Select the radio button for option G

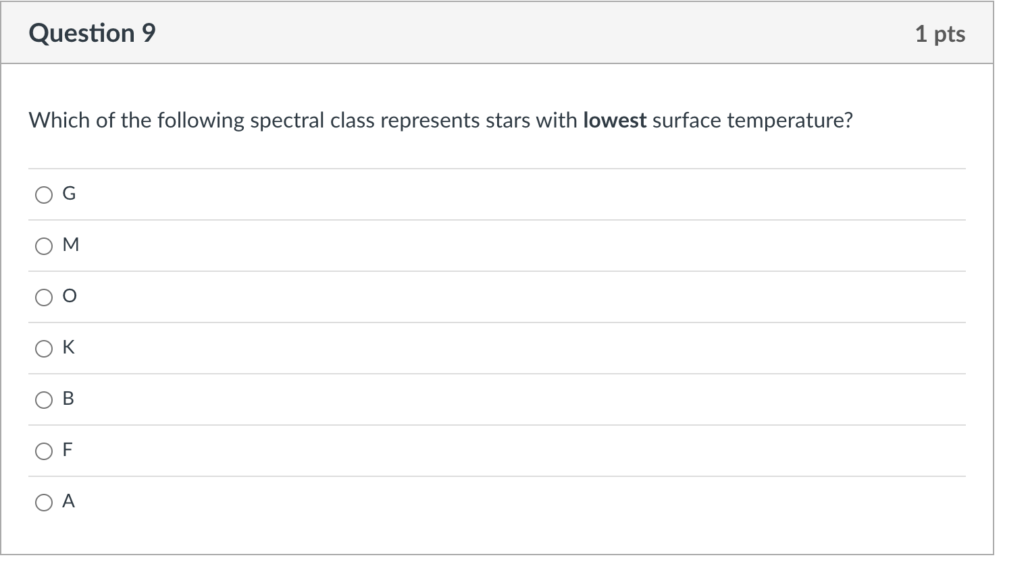44,195
